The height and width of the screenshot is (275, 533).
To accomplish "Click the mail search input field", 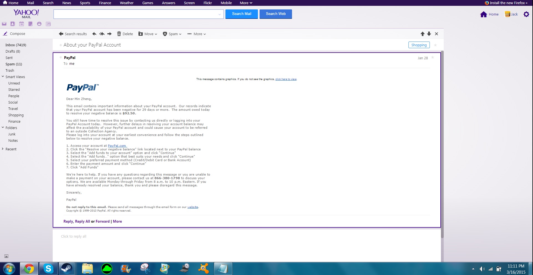I will [x=136, y=14].
